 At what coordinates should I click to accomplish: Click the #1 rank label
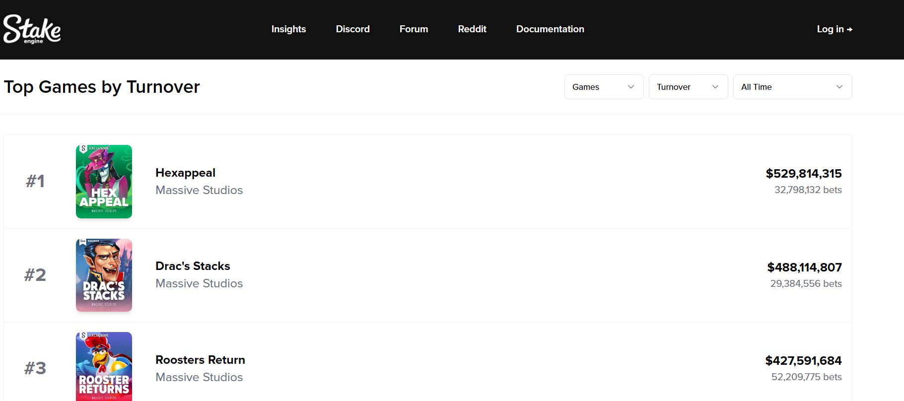[35, 181]
